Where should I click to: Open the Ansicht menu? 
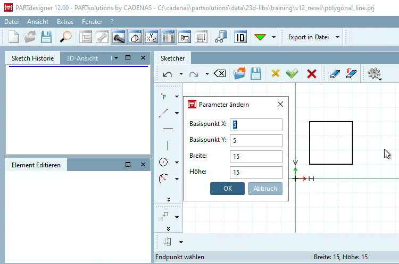(x=38, y=22)
